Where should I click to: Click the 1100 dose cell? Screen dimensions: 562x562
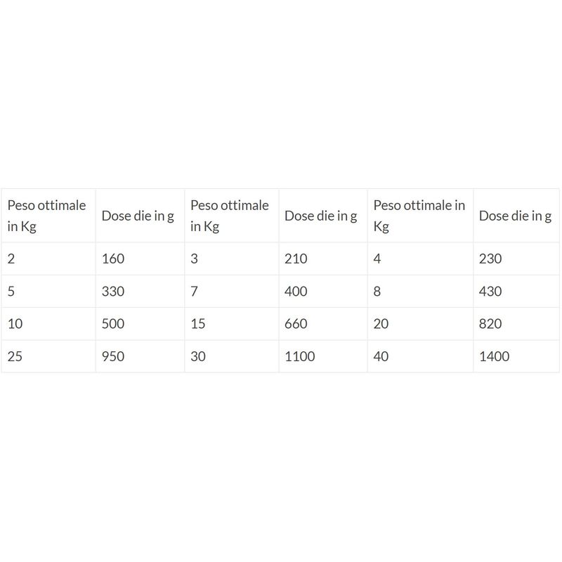(x=299, y=356)
